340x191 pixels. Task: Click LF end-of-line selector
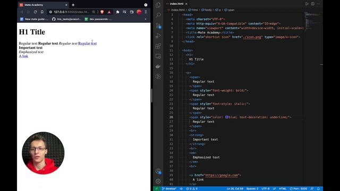pos(274,189)
